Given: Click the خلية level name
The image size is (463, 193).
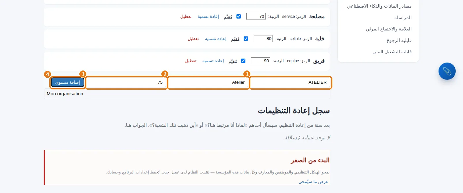Looking at the screenshot, I should (x=320, y=38).
